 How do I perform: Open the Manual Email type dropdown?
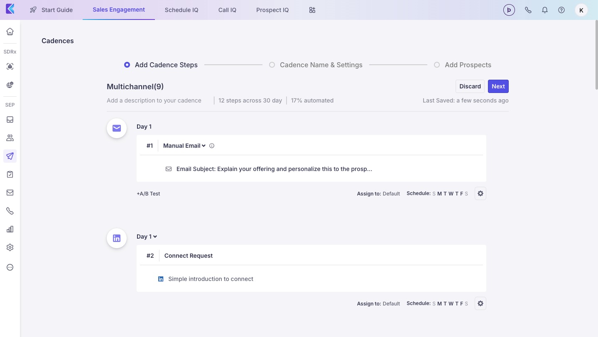(x=184, y=146)
